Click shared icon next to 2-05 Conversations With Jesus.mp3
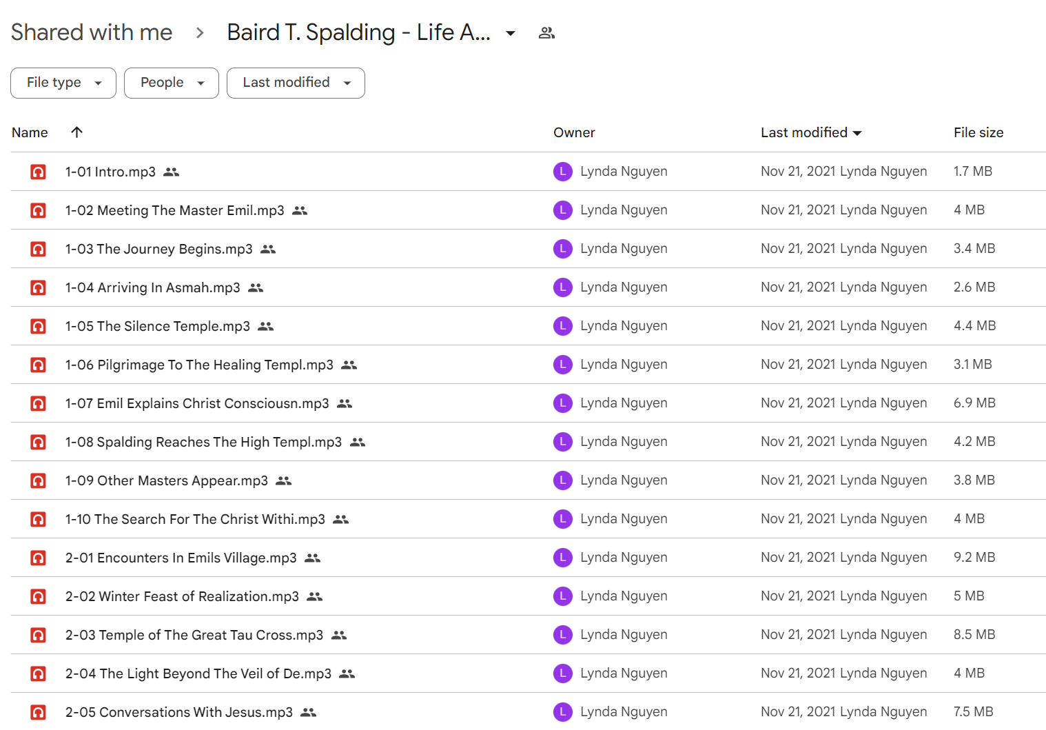 (309, 713)
